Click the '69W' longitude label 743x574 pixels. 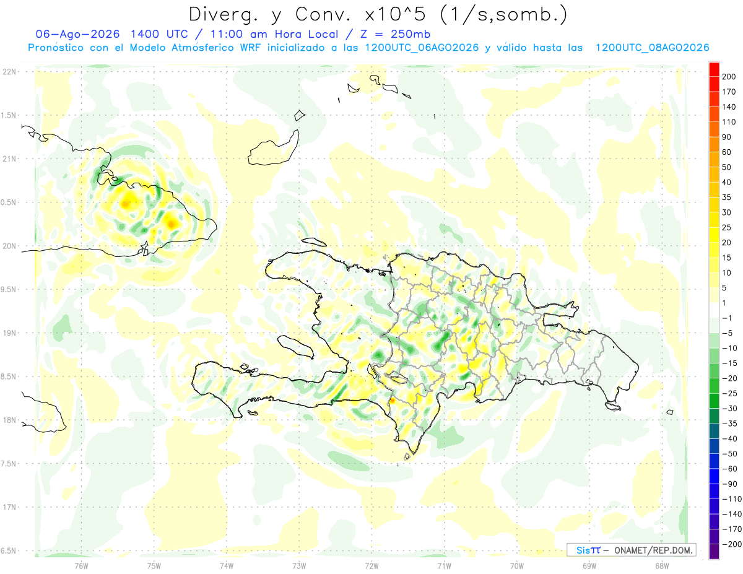(x=589, y=565)
